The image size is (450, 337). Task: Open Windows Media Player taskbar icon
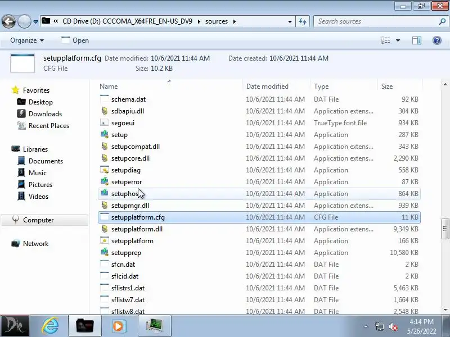[x=118, y=326]
